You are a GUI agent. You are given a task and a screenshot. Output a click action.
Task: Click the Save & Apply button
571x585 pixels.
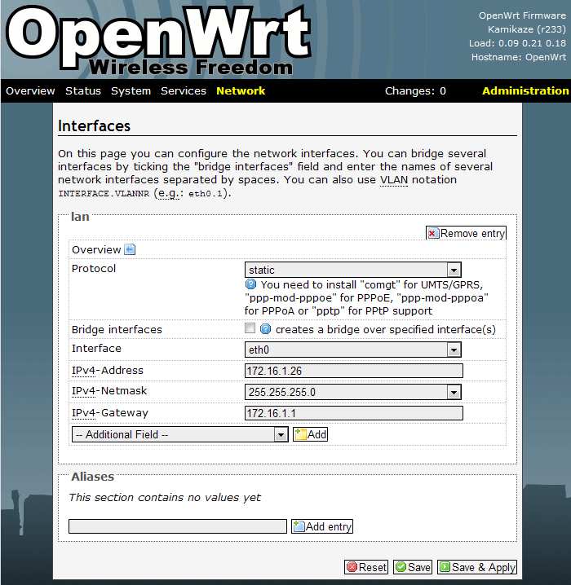pyautogui.click(x=477, y=567)
